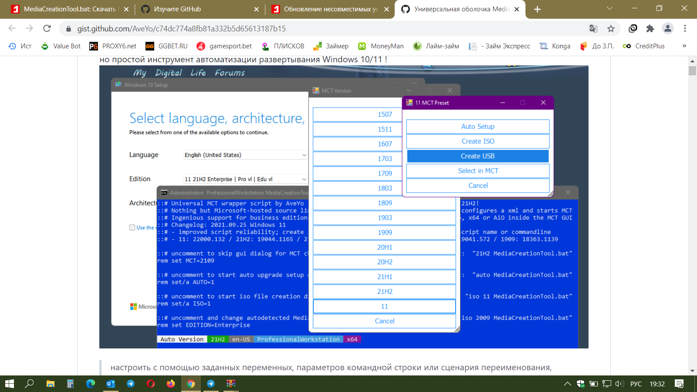Image resolution: width=697 pixels, height=392 pixels.
Task: Reload the current page
Action: pyautogui.click(x=47, y=28)
